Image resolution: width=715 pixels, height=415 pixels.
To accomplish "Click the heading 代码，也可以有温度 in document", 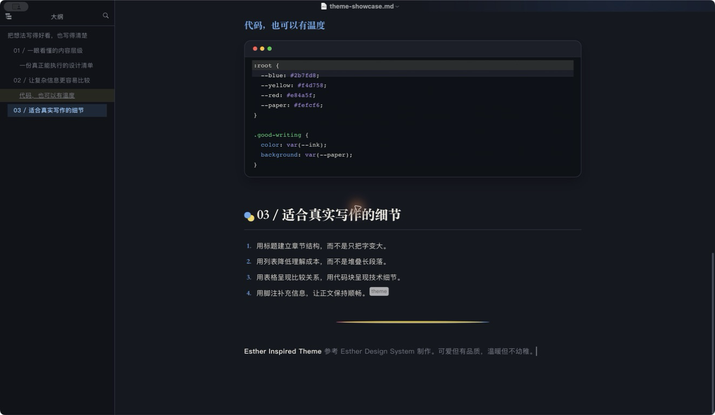I will (x=284, y=25).
